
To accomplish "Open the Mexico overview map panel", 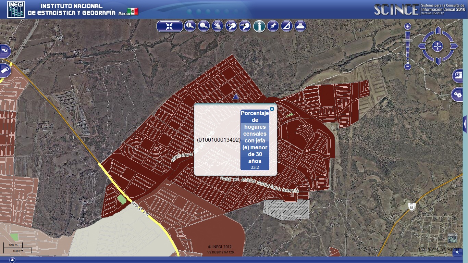I will (5, 51).
